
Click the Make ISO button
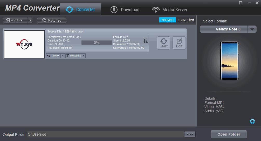52,20
